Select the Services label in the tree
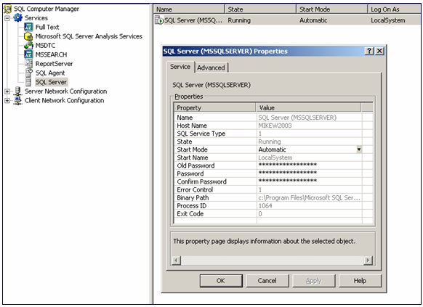423x307 pixels. point(36,18)
